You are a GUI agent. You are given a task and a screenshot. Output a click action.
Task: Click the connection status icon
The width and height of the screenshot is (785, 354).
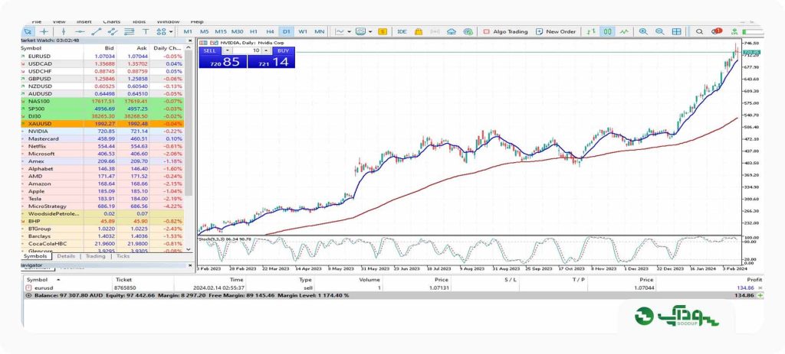(x=734, y=31)
